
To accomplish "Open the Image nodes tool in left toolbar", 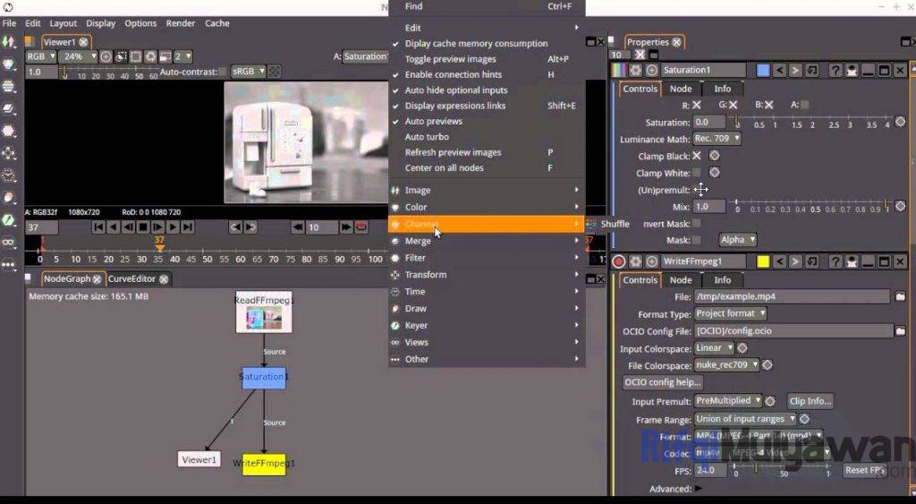I will [8, 42].
